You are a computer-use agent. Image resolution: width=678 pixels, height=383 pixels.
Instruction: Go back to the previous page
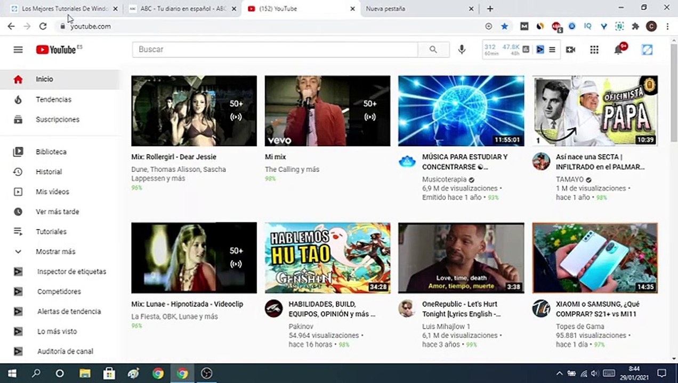tap(11, 26)
